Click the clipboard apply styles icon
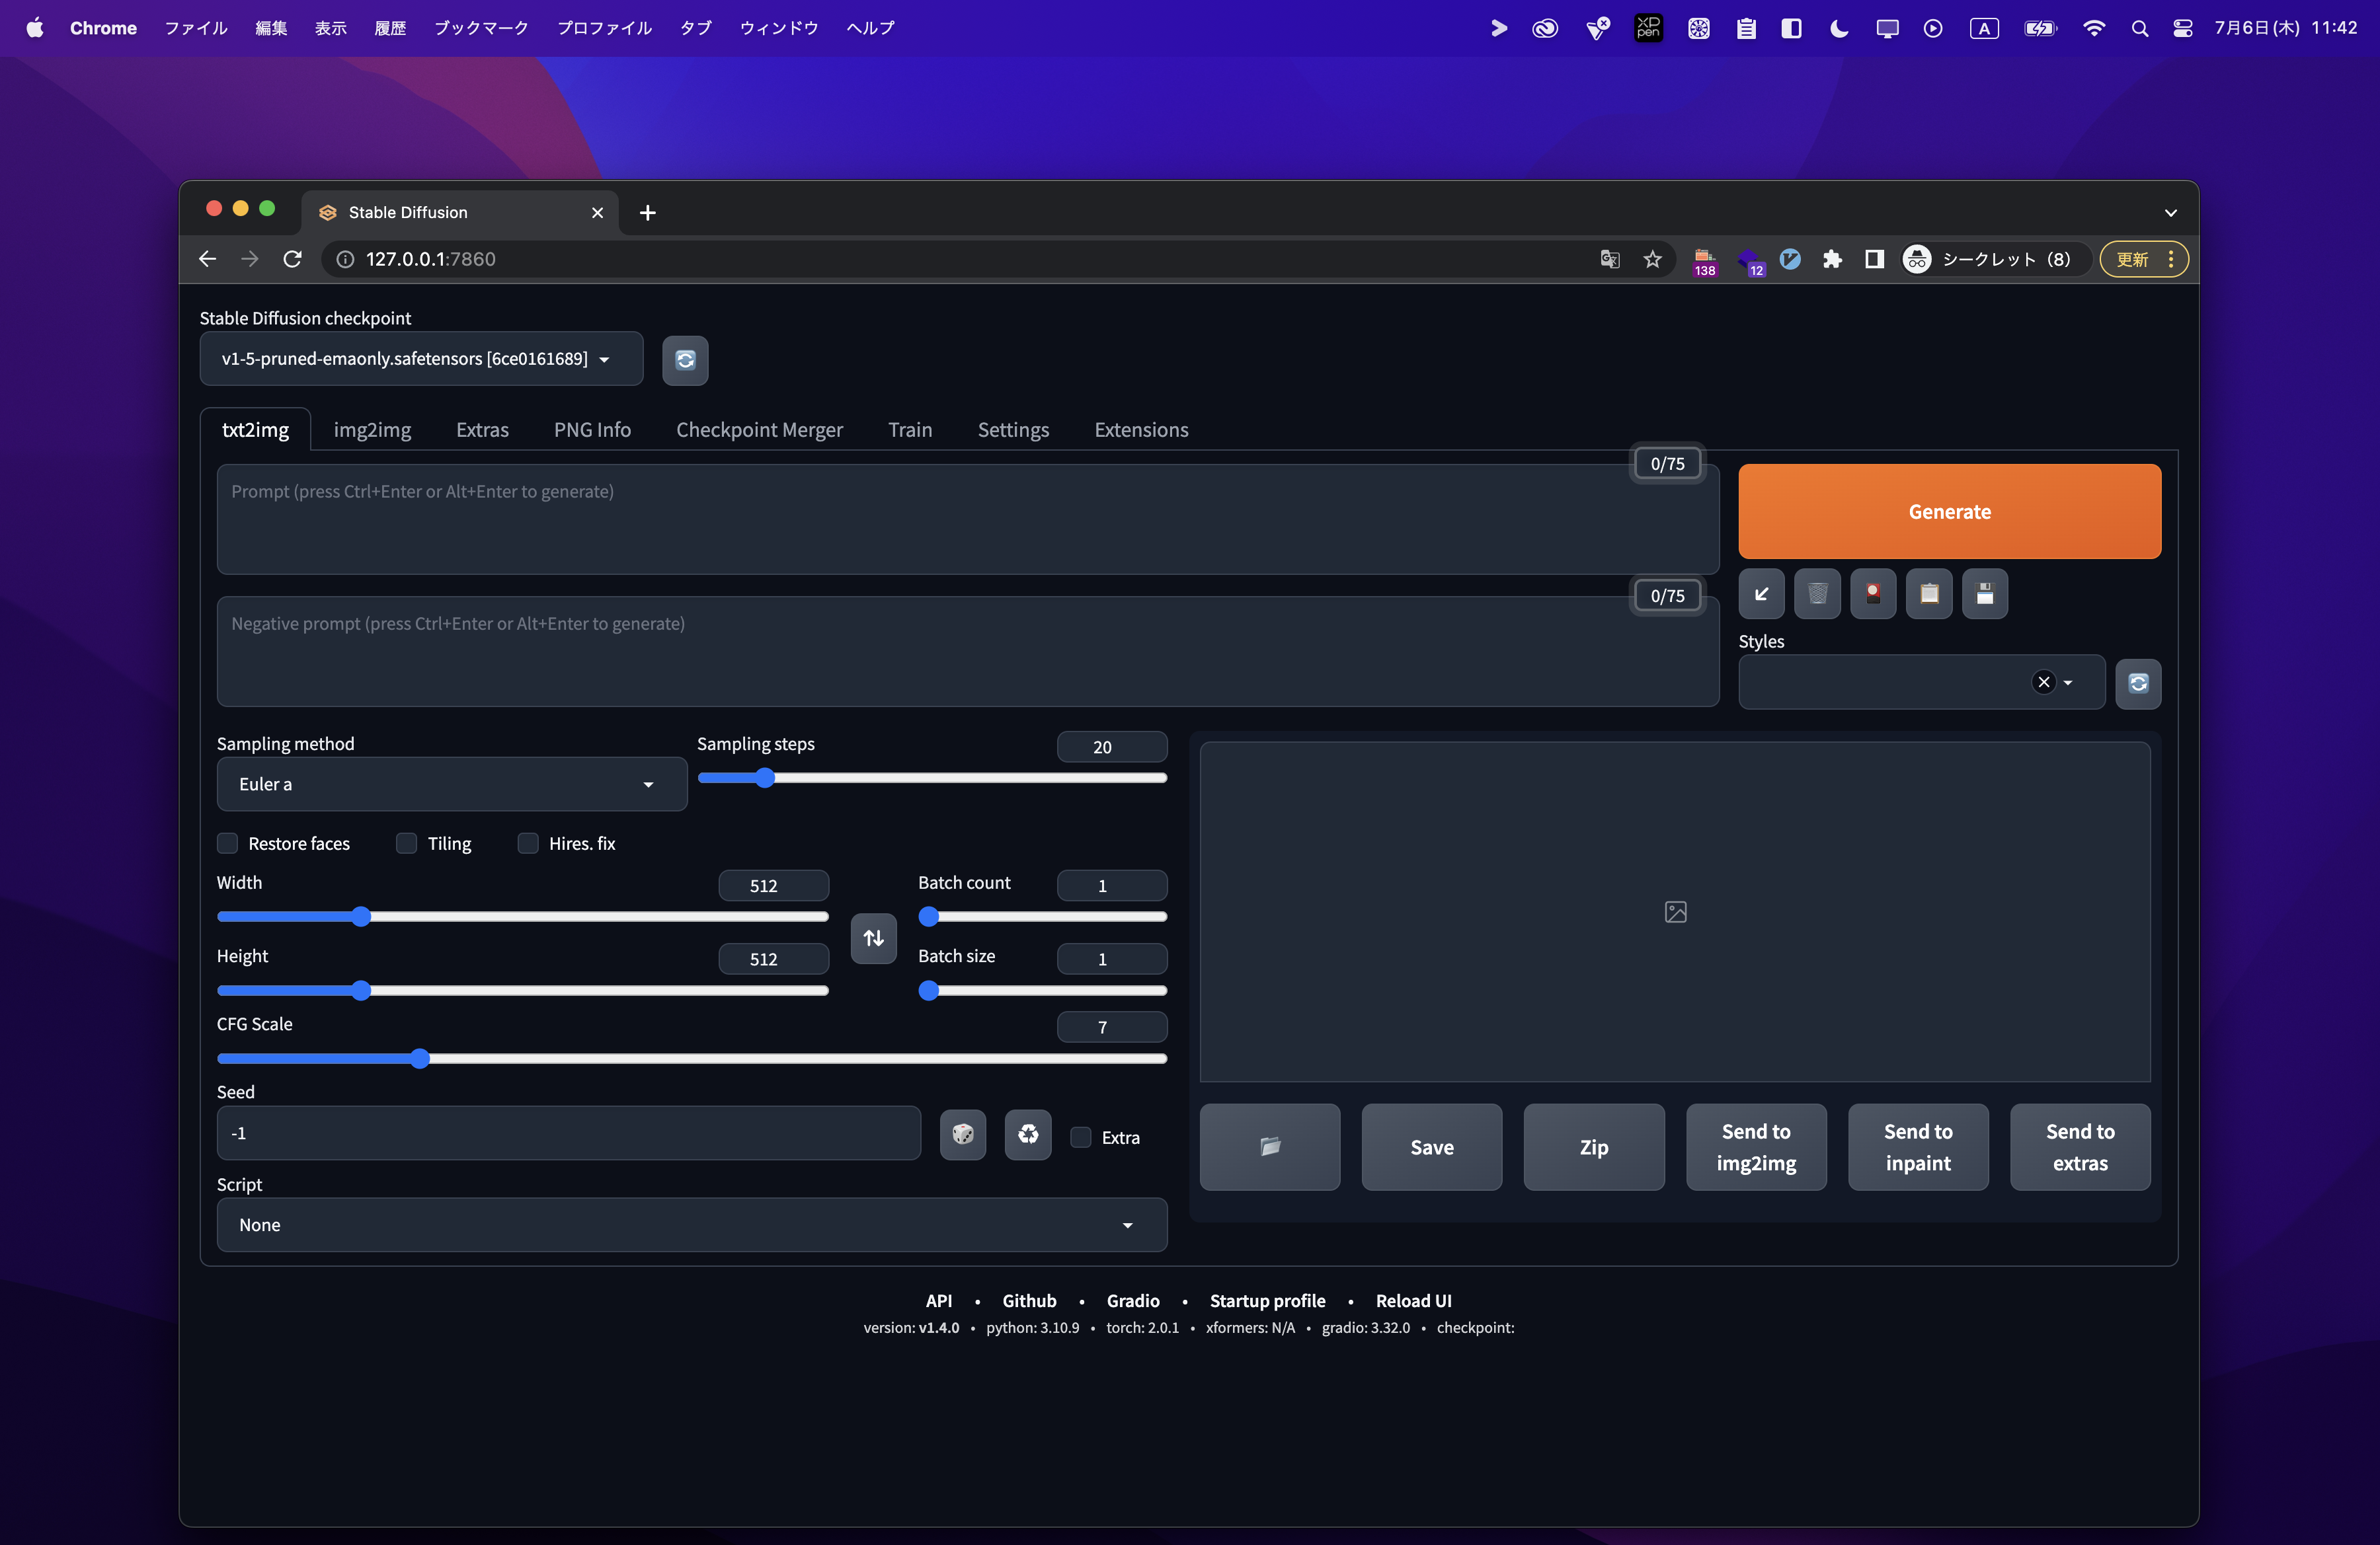The width and height of the screenshot is (2380, 1545). click(1929, 595)
